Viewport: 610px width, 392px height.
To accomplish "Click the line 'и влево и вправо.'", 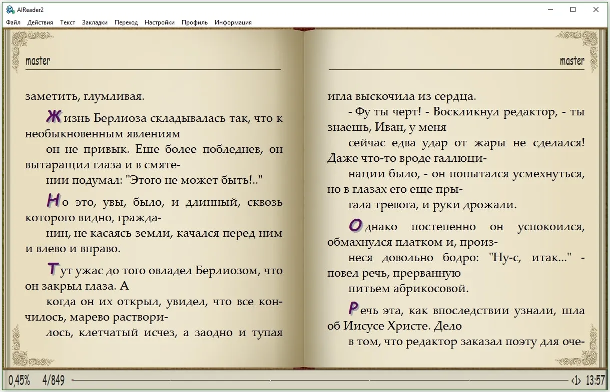I will [x=73, y=249].
